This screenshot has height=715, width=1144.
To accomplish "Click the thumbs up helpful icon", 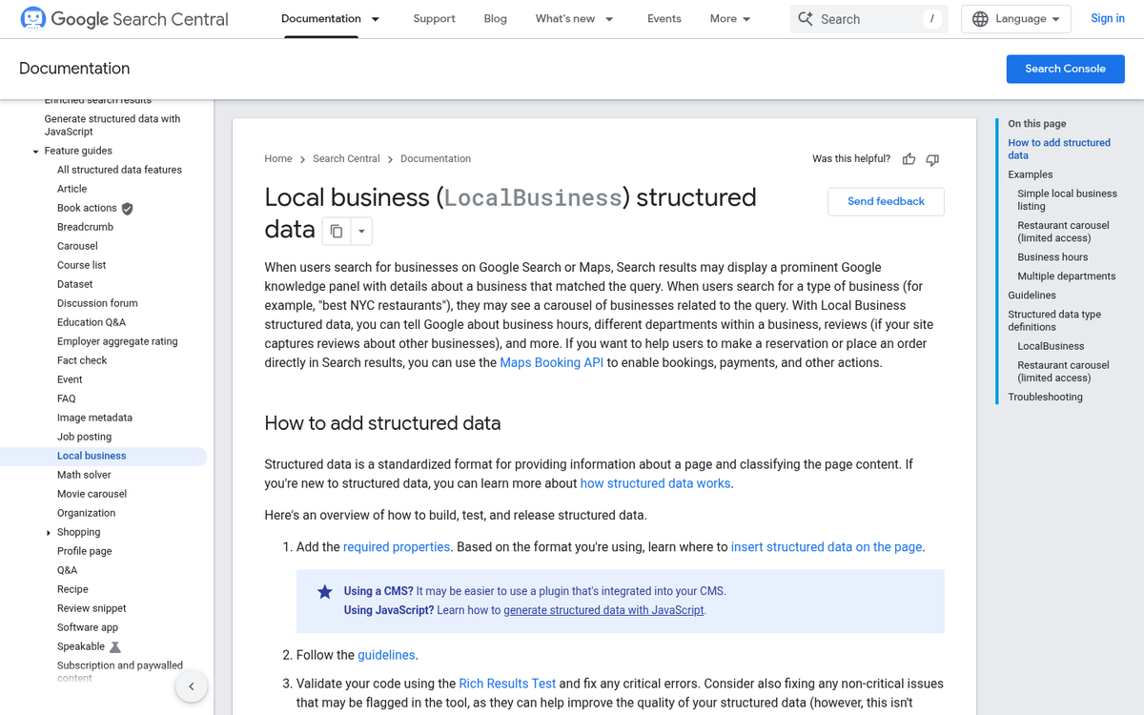I will coord(909,159).
